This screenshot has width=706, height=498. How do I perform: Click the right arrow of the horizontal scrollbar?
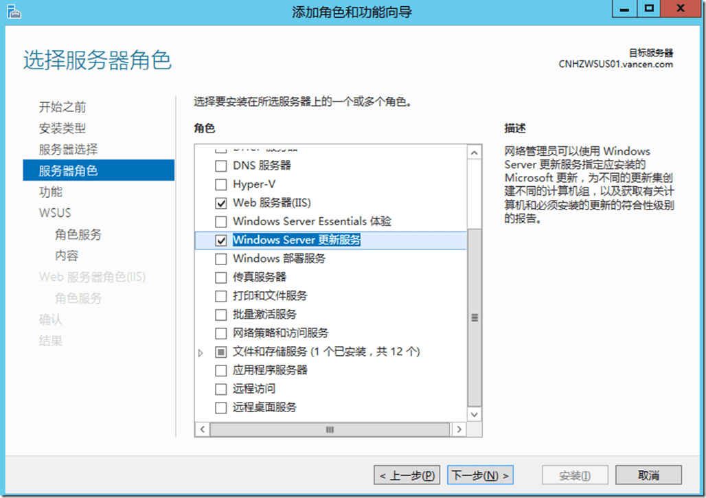click(459, 429)
